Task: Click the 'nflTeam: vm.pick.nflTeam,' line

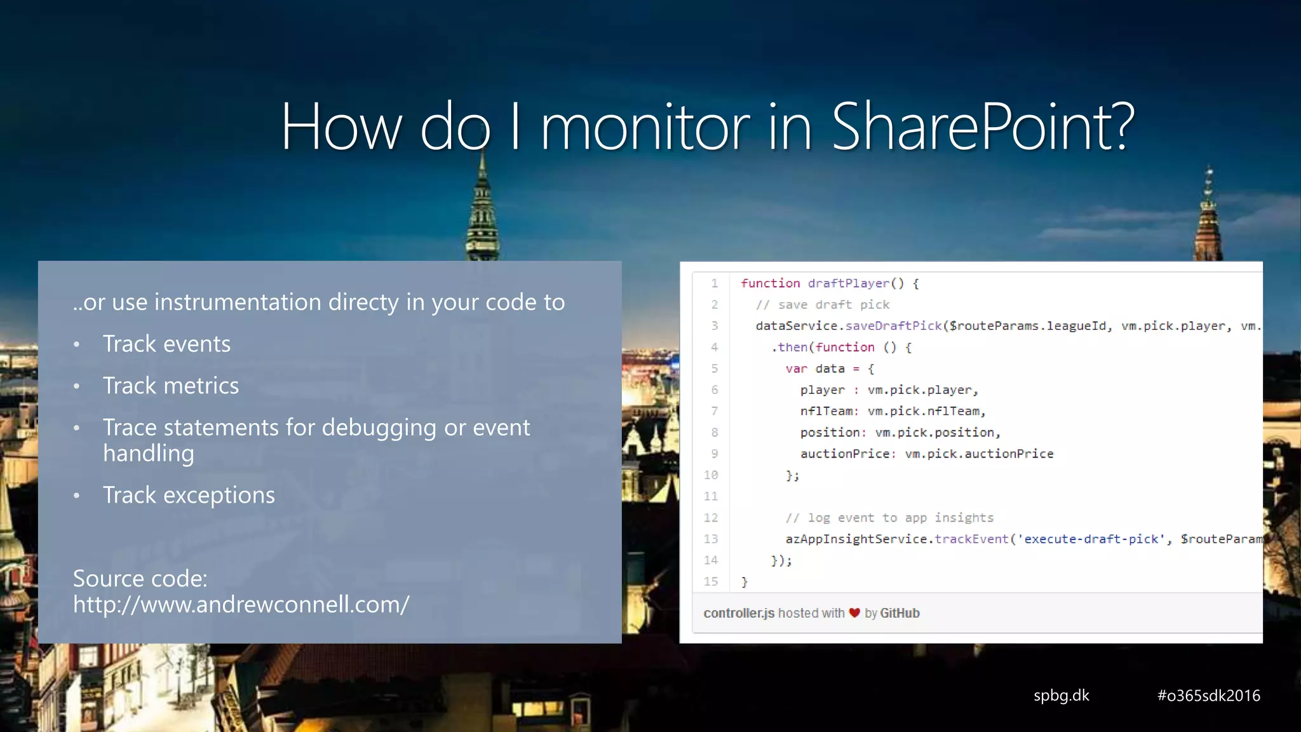Action: [893, 411]
